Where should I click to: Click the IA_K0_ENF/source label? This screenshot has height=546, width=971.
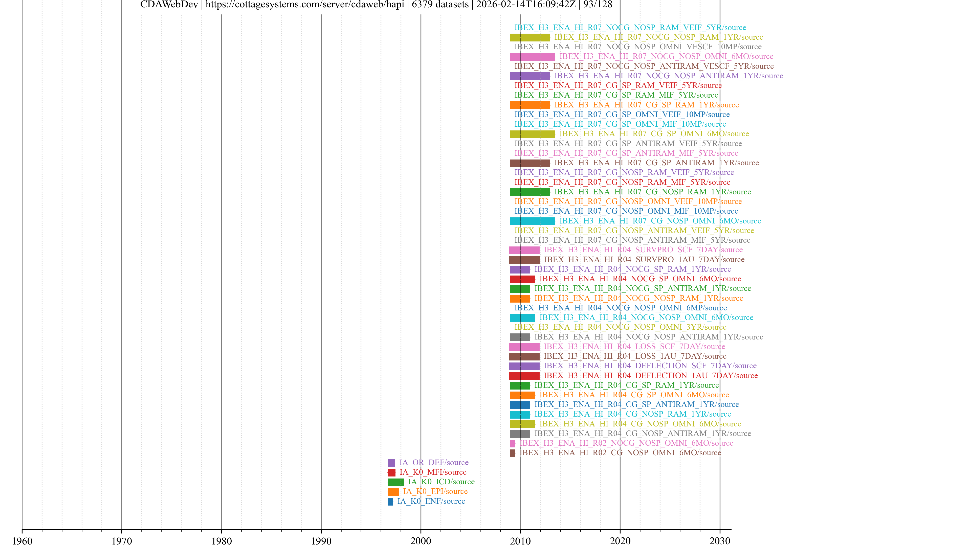(x=431, y=501)
